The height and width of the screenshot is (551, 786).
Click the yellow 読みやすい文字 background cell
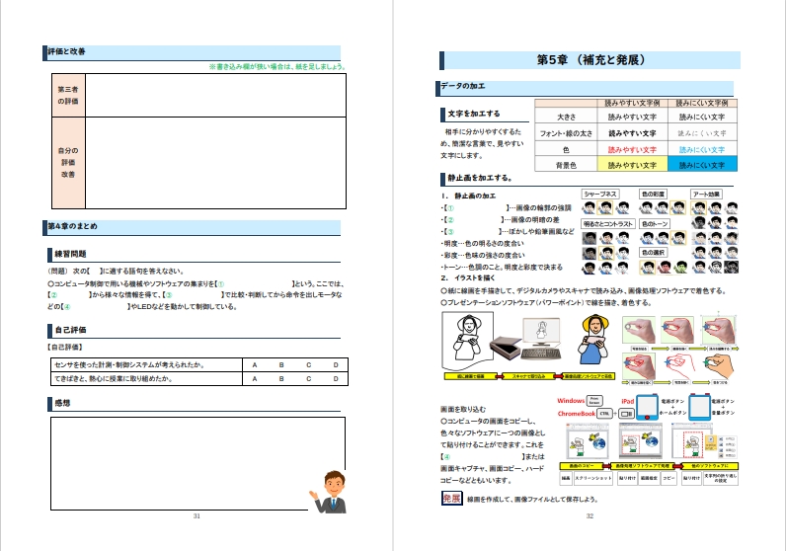(632, 165)
